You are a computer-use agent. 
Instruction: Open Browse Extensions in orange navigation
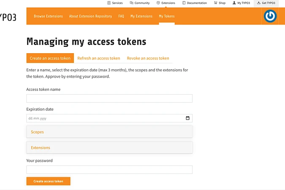[48, 16]
